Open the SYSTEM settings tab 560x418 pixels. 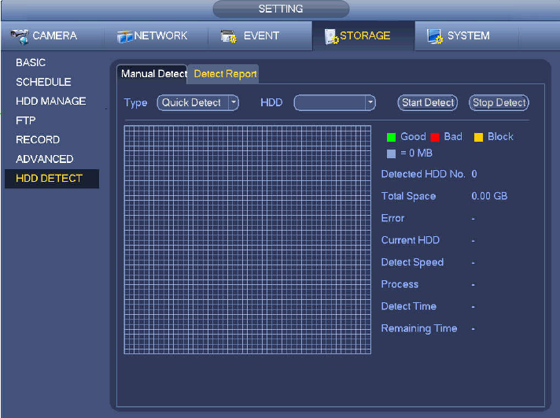tap(466, 35)
